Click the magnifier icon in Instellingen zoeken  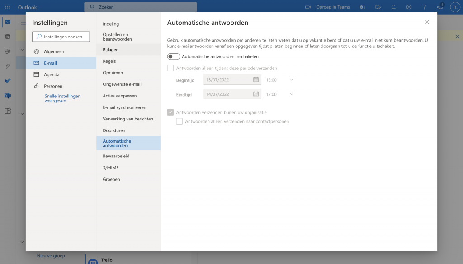click(39, 37)
